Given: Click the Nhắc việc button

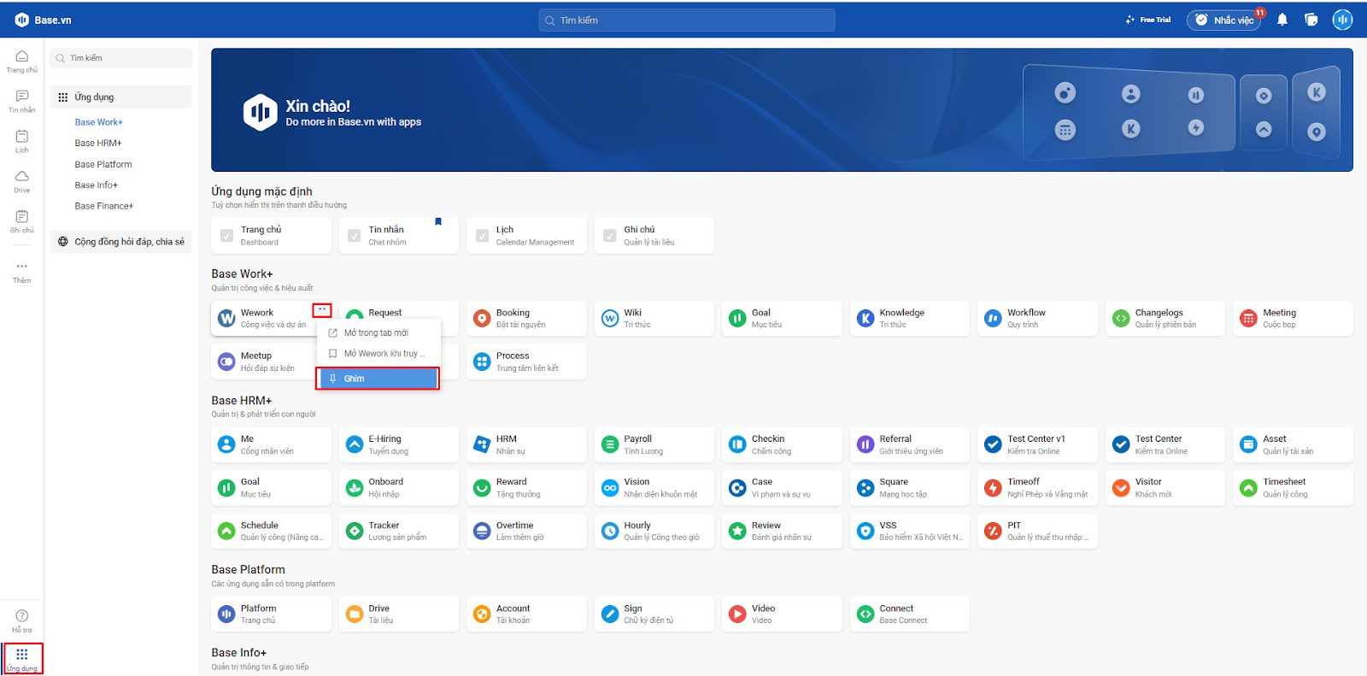Looking at the screenshot, I should pyautogui.click(x=1225, y=20).
